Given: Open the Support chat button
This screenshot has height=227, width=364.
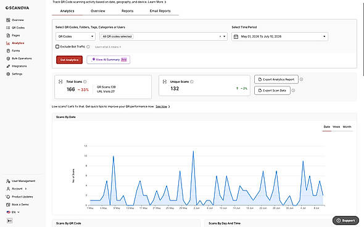Looking at the screenshot, I should point(345,220).
